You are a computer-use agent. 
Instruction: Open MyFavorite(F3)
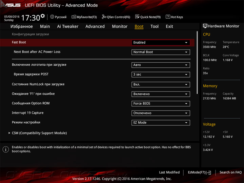tap(84, 17)
